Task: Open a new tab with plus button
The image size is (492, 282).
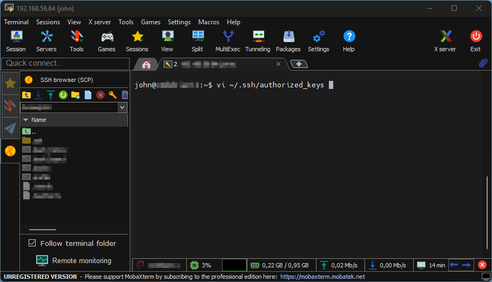Action: click(x=299, y=64)
